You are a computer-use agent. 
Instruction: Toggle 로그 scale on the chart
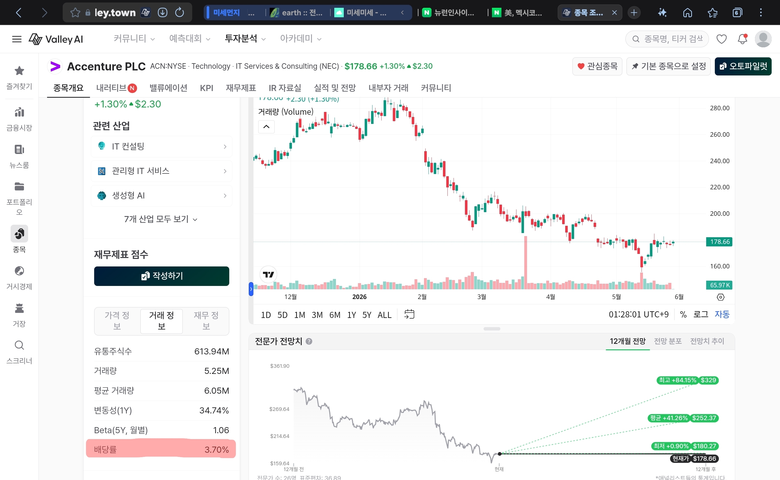click(x=701, y=314)
